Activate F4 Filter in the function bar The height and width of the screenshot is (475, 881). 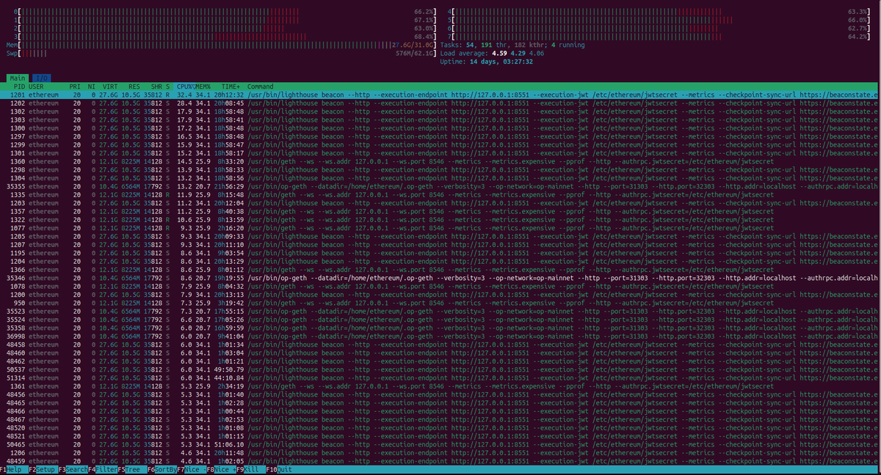click(x=104, y=469)
